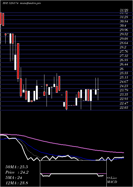Screen dimensions: 133x187
Task: Select the 26.88 price level label
Action: click(124, 60)
